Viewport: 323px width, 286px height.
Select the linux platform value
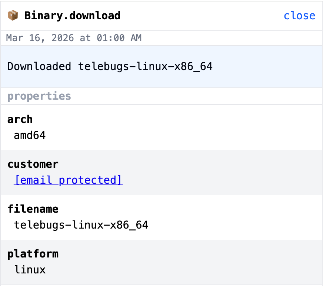tap(30, 270)
